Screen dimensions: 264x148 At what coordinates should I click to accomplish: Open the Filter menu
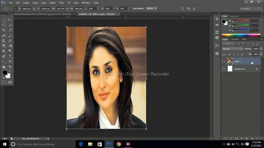61,3
